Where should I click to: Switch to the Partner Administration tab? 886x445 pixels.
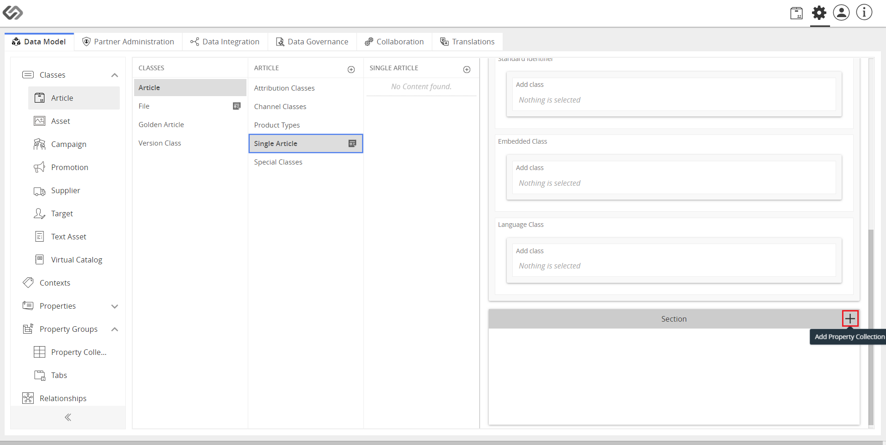(x=128, y=42)
